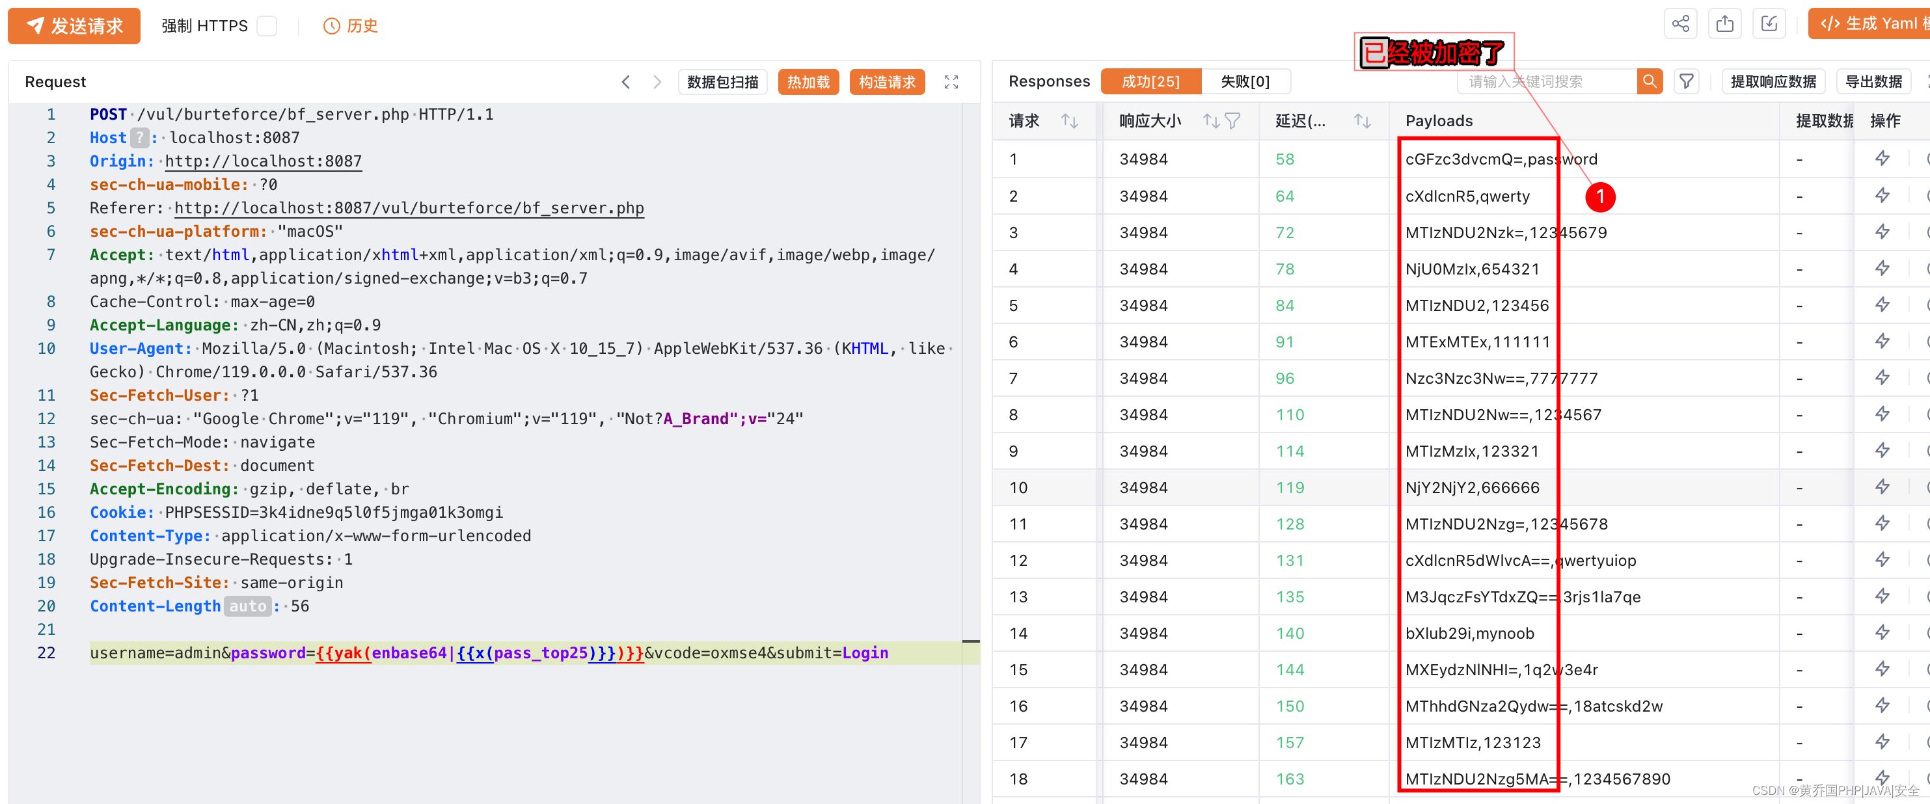The width and height of the screenshot is (1930, 804).
Task: Click the request body line with username=admin
Action: click(489, 652)
